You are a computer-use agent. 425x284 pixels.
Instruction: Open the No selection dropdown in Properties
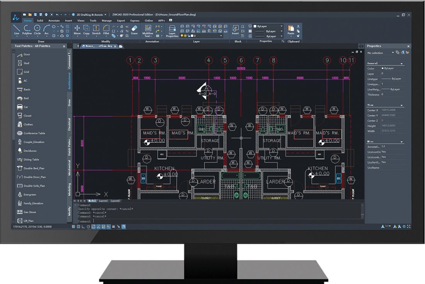[380, 53]
